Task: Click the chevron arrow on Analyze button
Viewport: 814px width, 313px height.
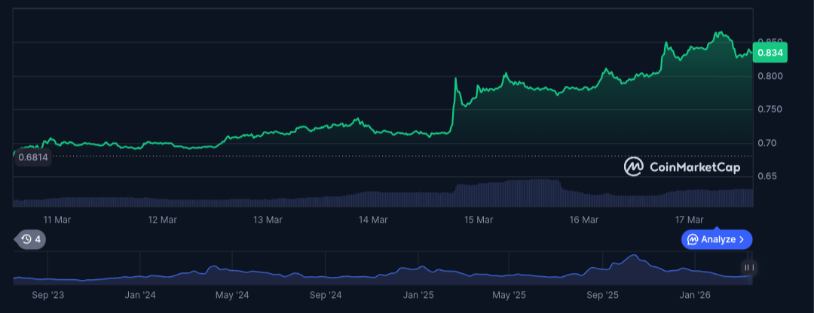Action: [x=742, y=239]
